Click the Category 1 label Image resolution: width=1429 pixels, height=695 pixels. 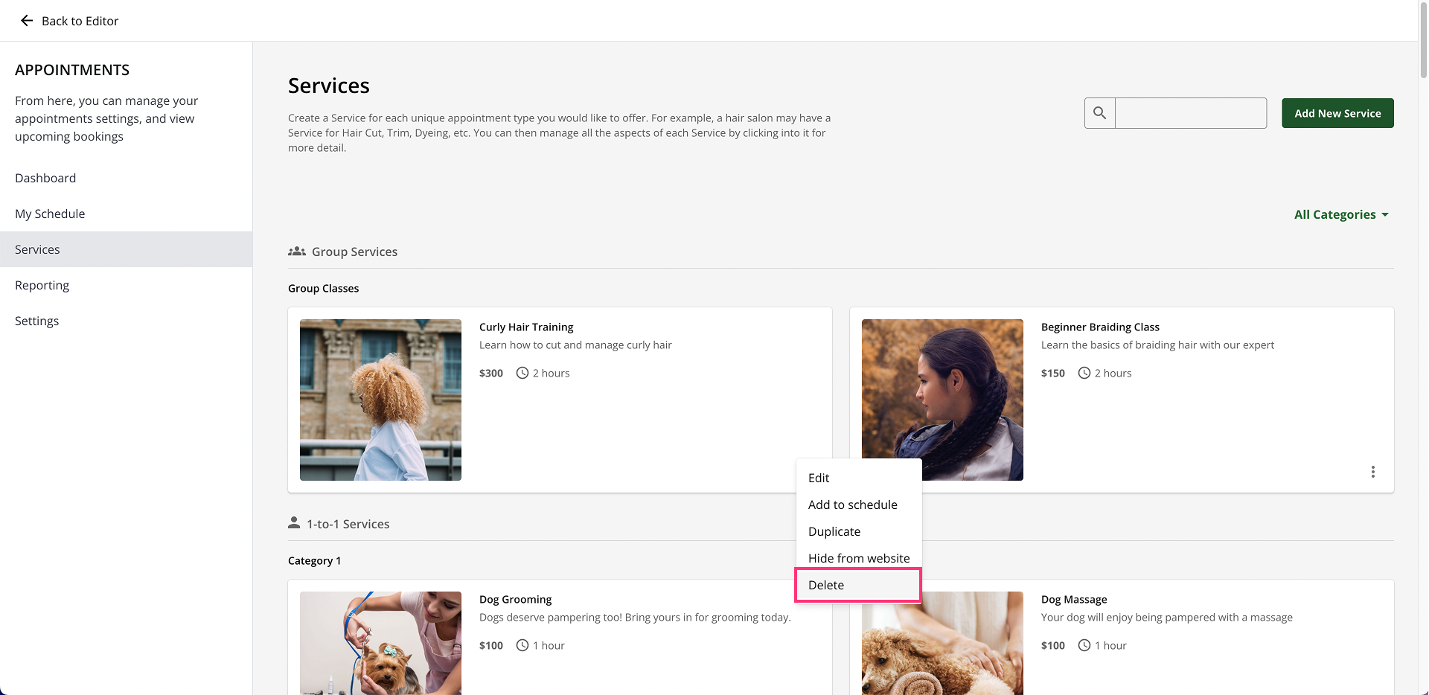(314, 560)
